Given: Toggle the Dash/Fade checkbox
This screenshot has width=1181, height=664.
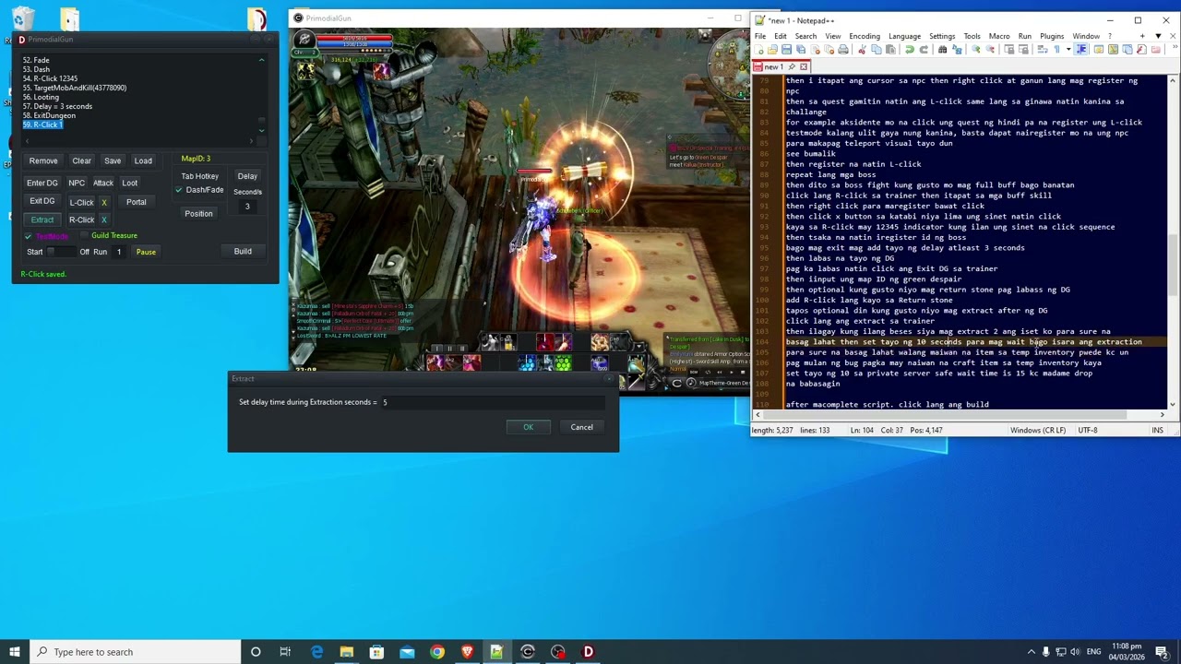Looking at the screenshot, I should [179, 190].
